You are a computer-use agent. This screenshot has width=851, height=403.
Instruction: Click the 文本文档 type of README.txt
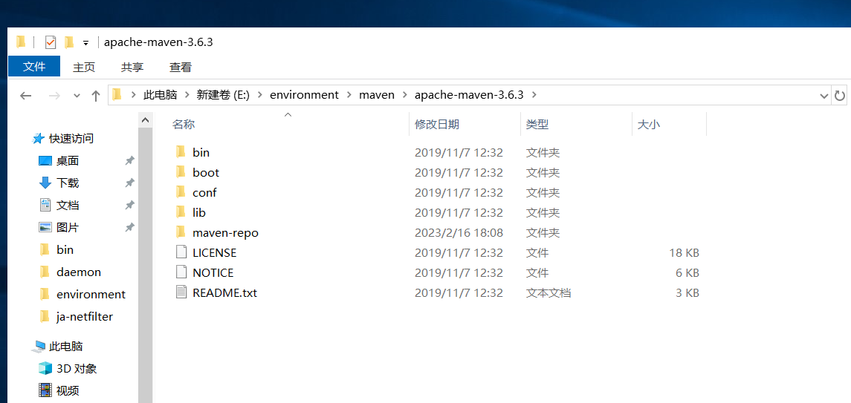[x=549, y=293]
